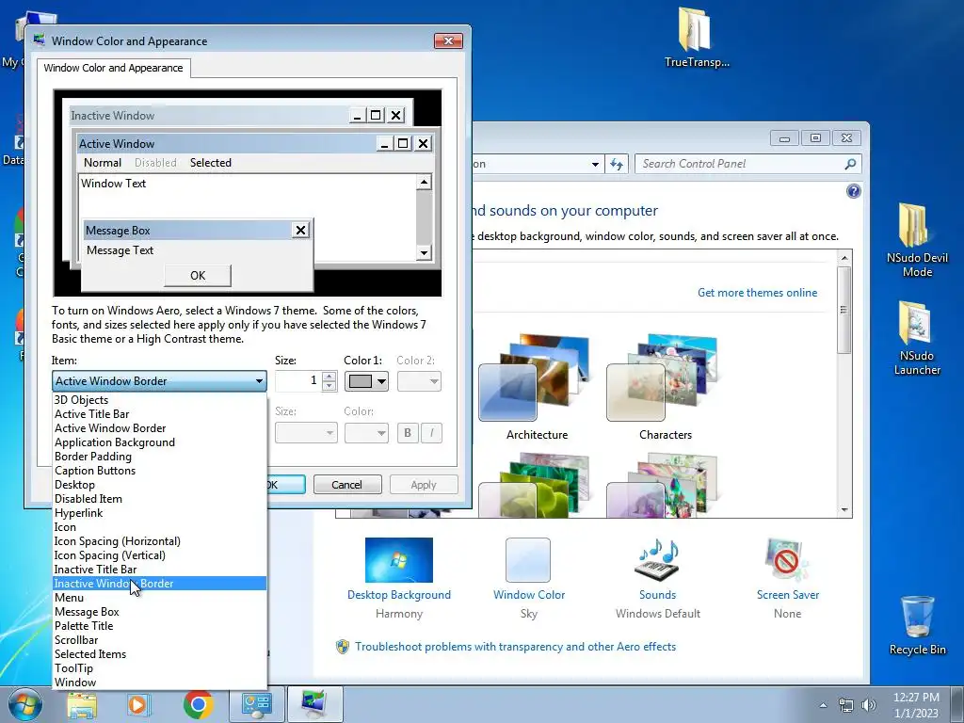Click the preview OK button in Message Box
964x723 pixels.
[198, 276]
